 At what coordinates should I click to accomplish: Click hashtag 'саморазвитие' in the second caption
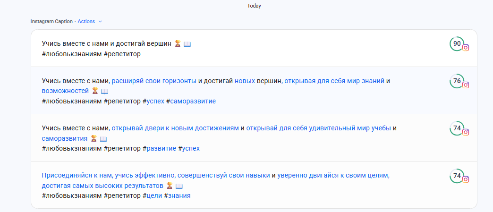pyautogui.click(x=193, y=102)
